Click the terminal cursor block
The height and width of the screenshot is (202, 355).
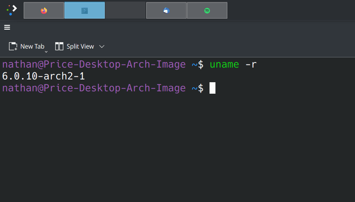pyautogui.click(x=212, y=88)
